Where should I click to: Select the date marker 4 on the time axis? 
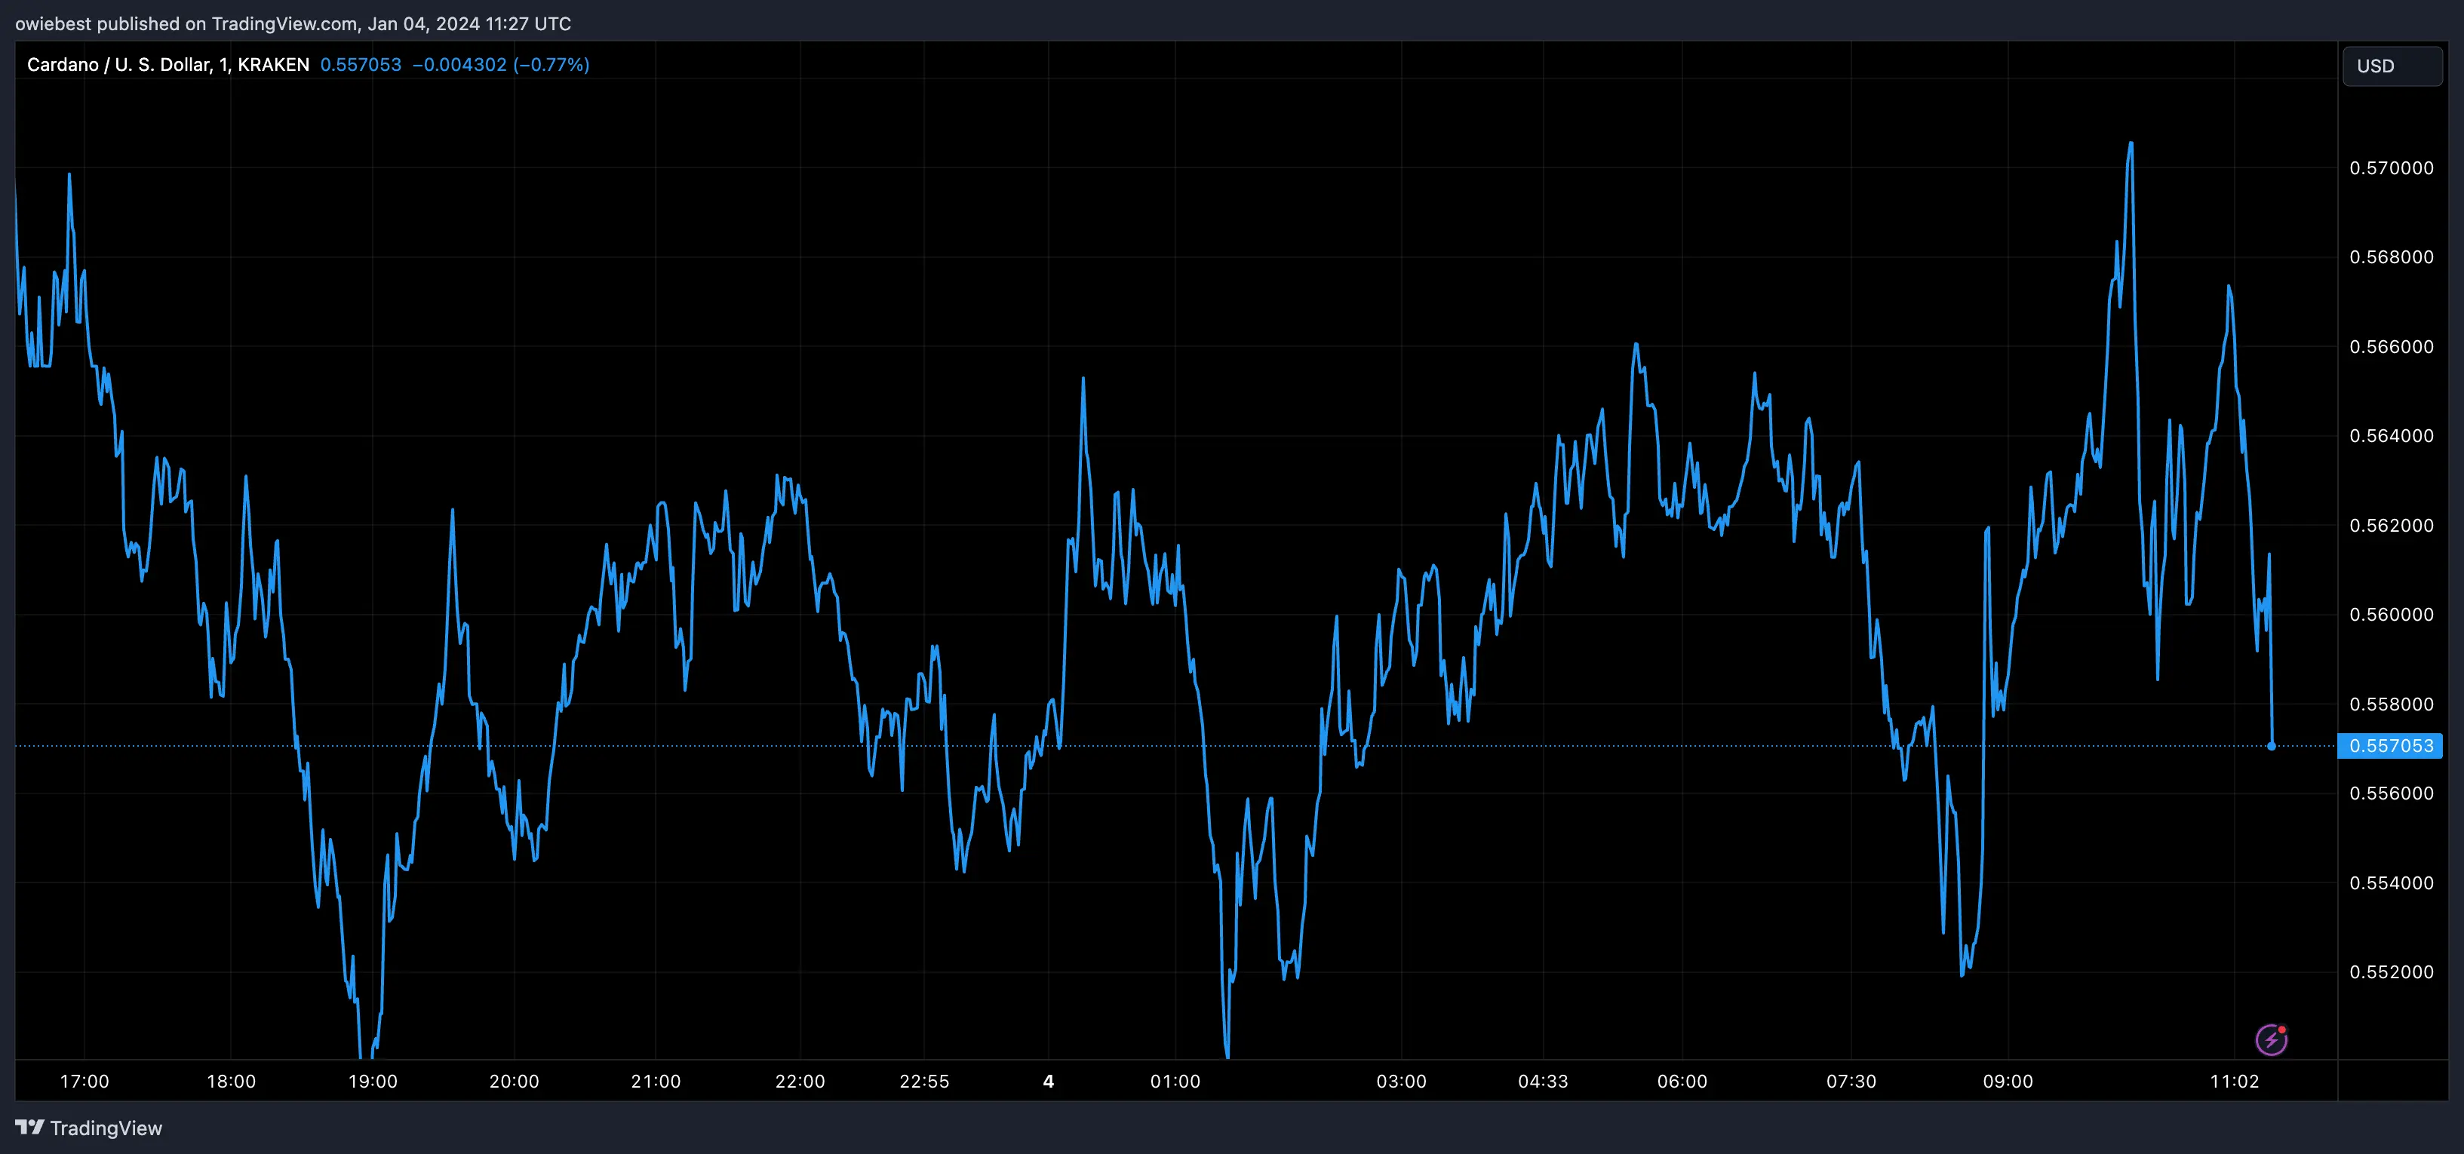[1049, 1082]
